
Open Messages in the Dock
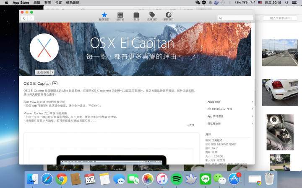pos(119,179)
